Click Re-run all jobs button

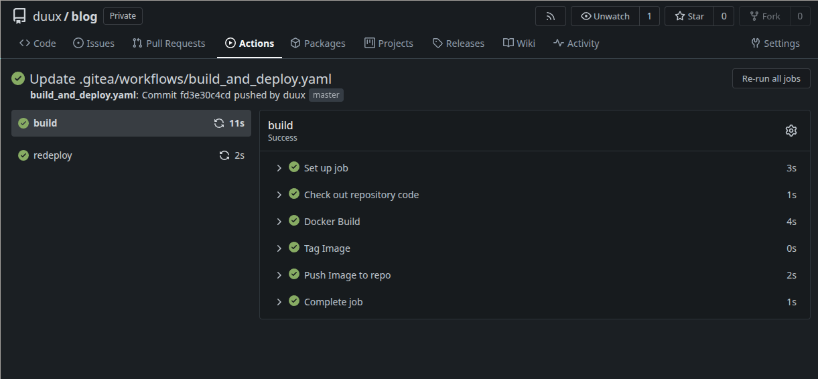tap(771, 78)
